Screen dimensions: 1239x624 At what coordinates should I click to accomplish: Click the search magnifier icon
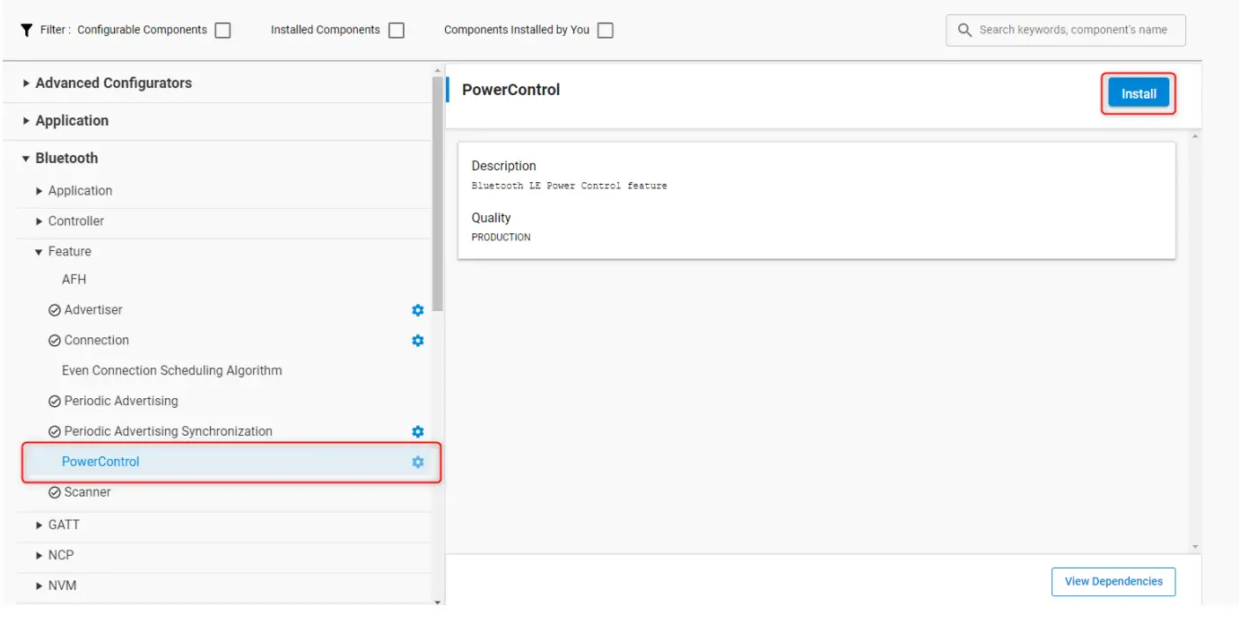(x=964, y=30)
